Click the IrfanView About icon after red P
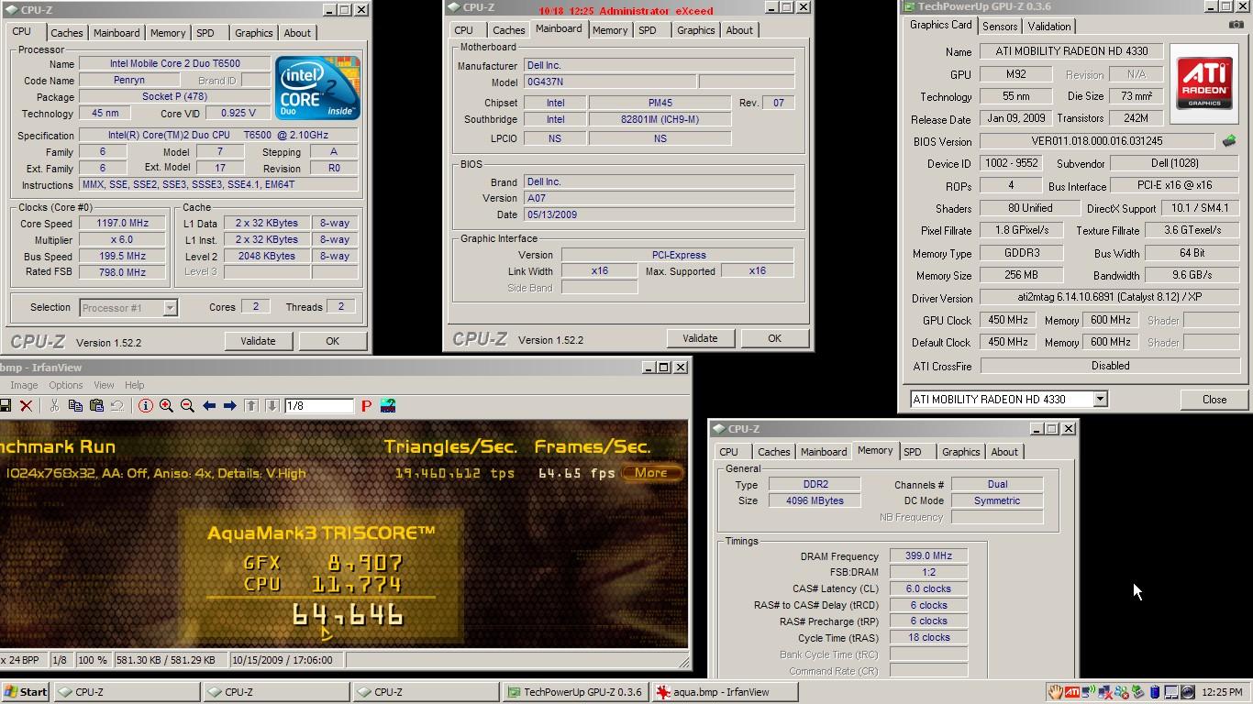Viewport: 1253px width, 704px height. [388, 406]
